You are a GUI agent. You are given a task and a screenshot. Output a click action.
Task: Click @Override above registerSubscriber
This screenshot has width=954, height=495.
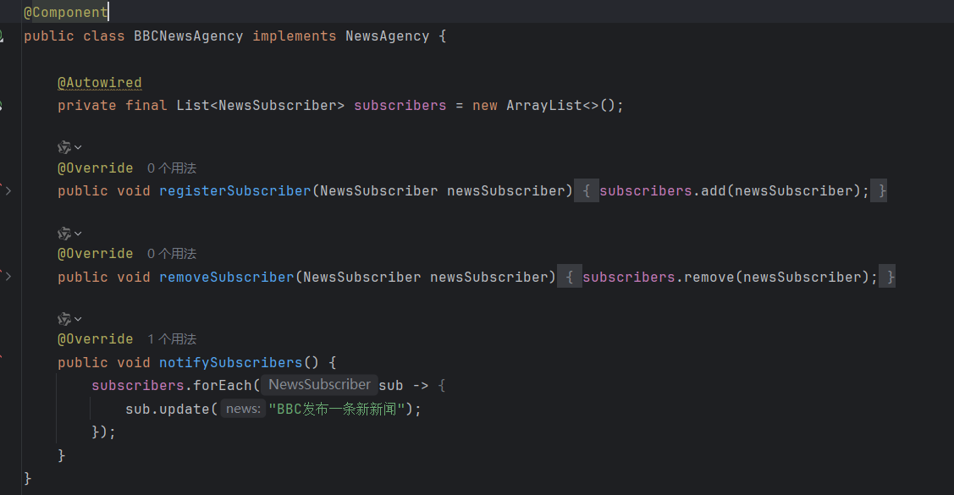tap(95, 168)
